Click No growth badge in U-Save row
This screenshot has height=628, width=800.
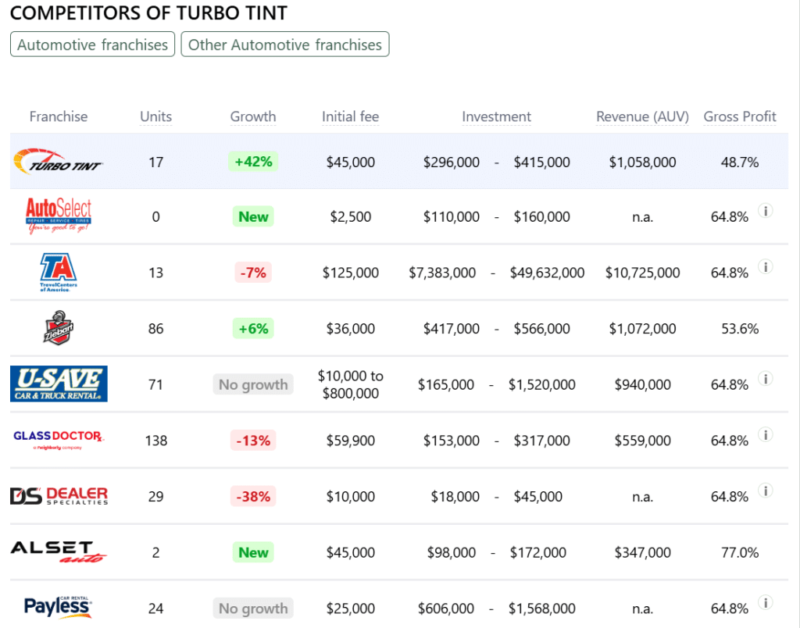(253, 384)
